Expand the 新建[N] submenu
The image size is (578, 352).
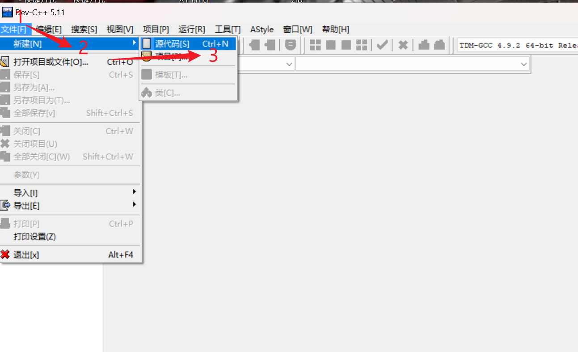coord(70,44)
